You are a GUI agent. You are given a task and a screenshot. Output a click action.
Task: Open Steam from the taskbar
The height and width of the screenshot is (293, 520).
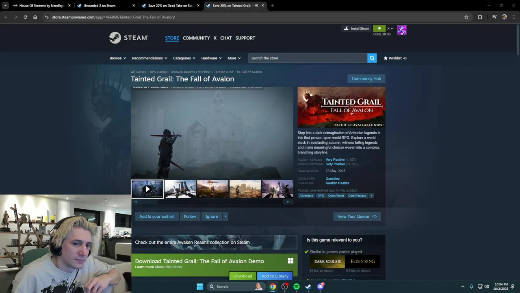308,286
